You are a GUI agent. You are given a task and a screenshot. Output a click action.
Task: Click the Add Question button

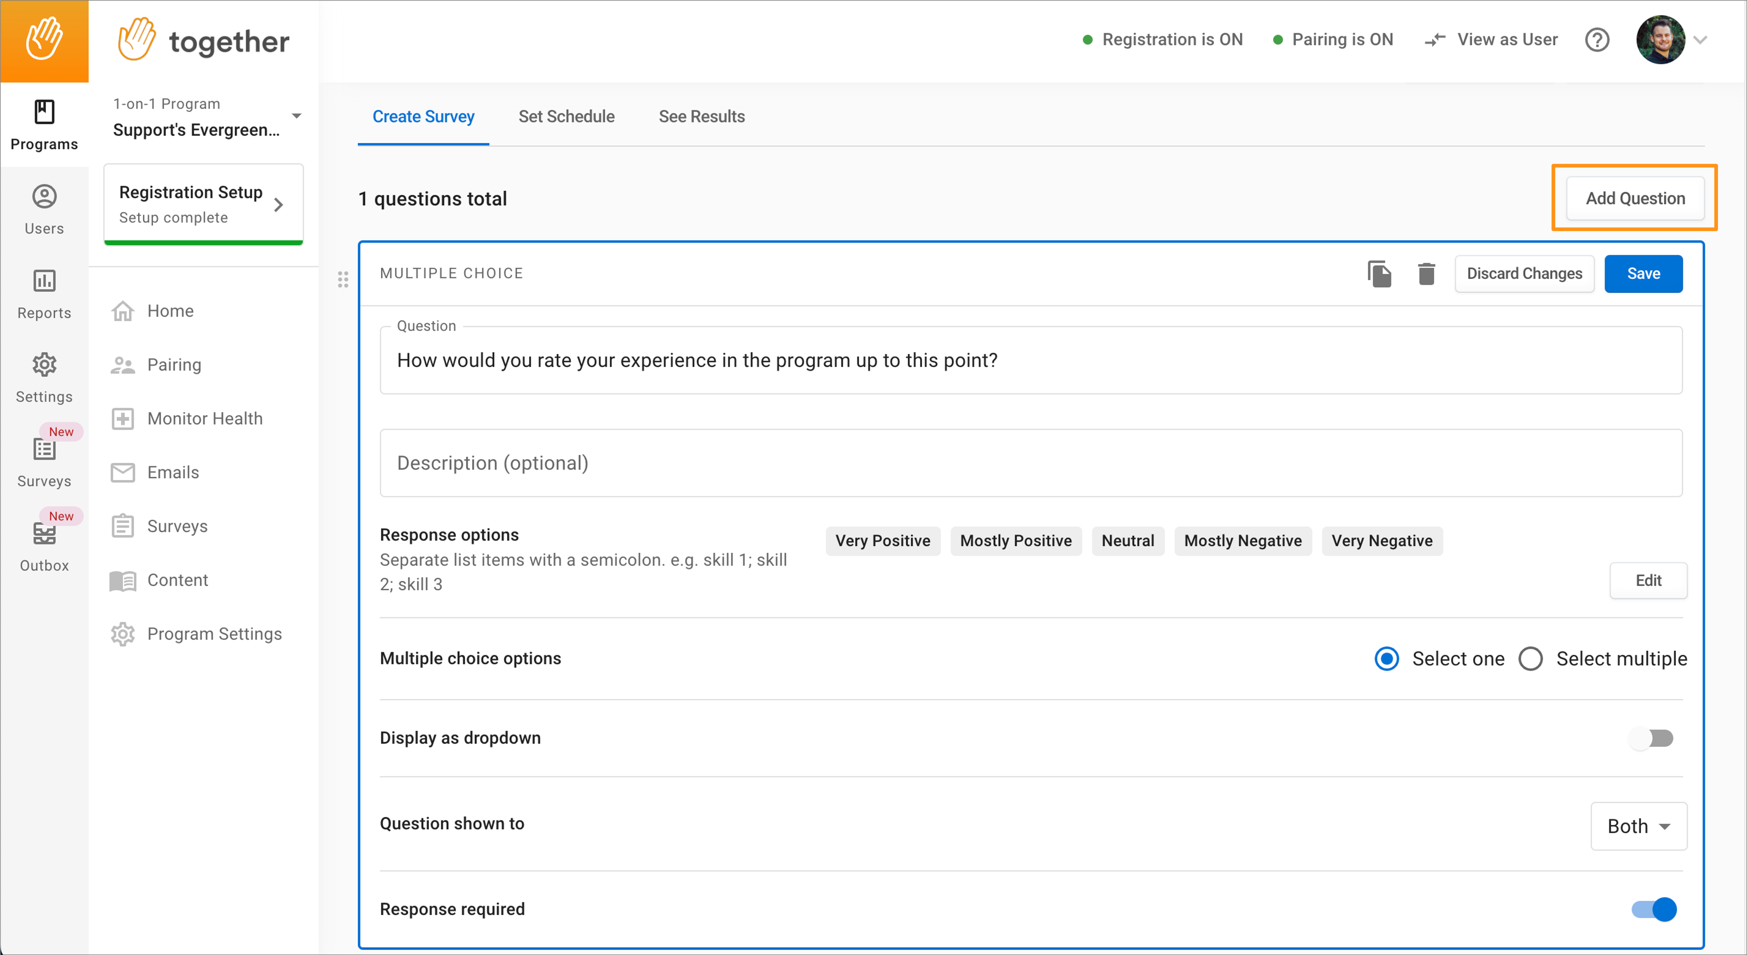1635,198
